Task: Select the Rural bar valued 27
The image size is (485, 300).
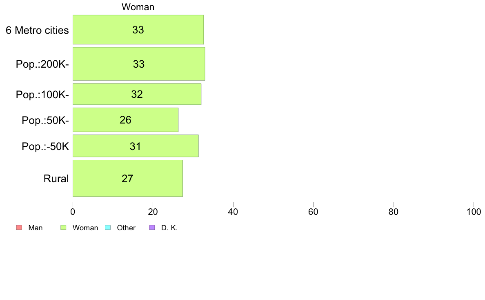Action: [128, 178]
